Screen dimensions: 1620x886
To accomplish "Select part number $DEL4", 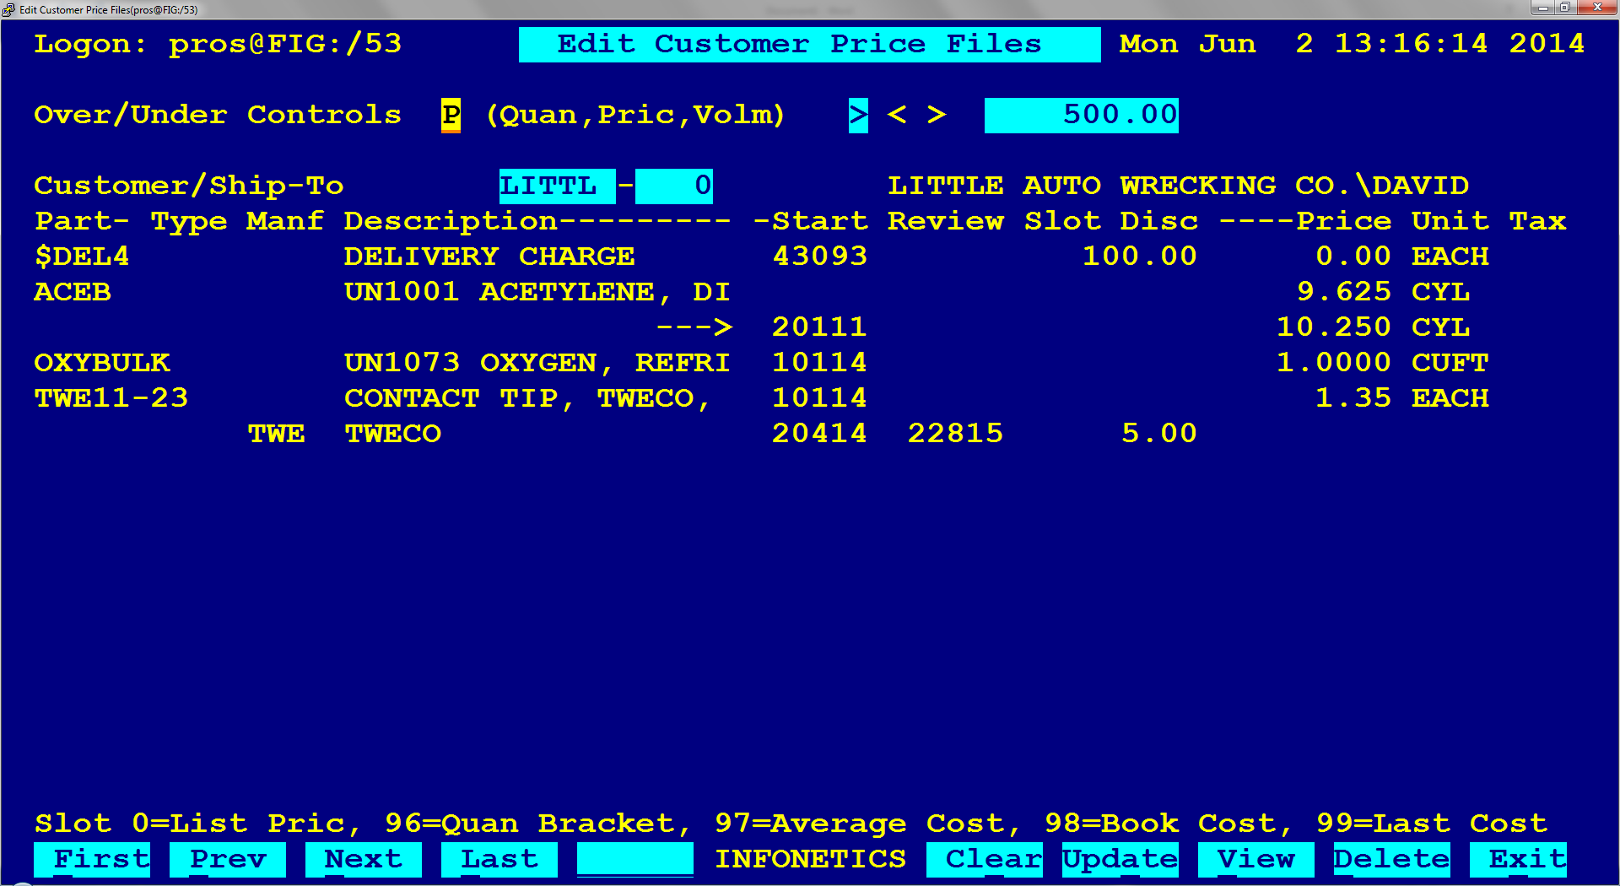I will [x=82, y=257].
